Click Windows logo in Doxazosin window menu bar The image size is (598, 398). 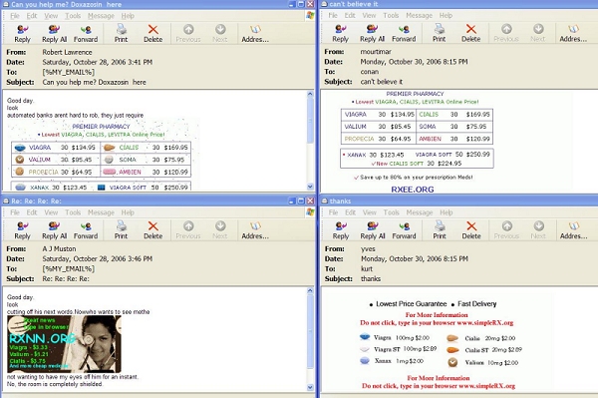click(x=310, y=15)
